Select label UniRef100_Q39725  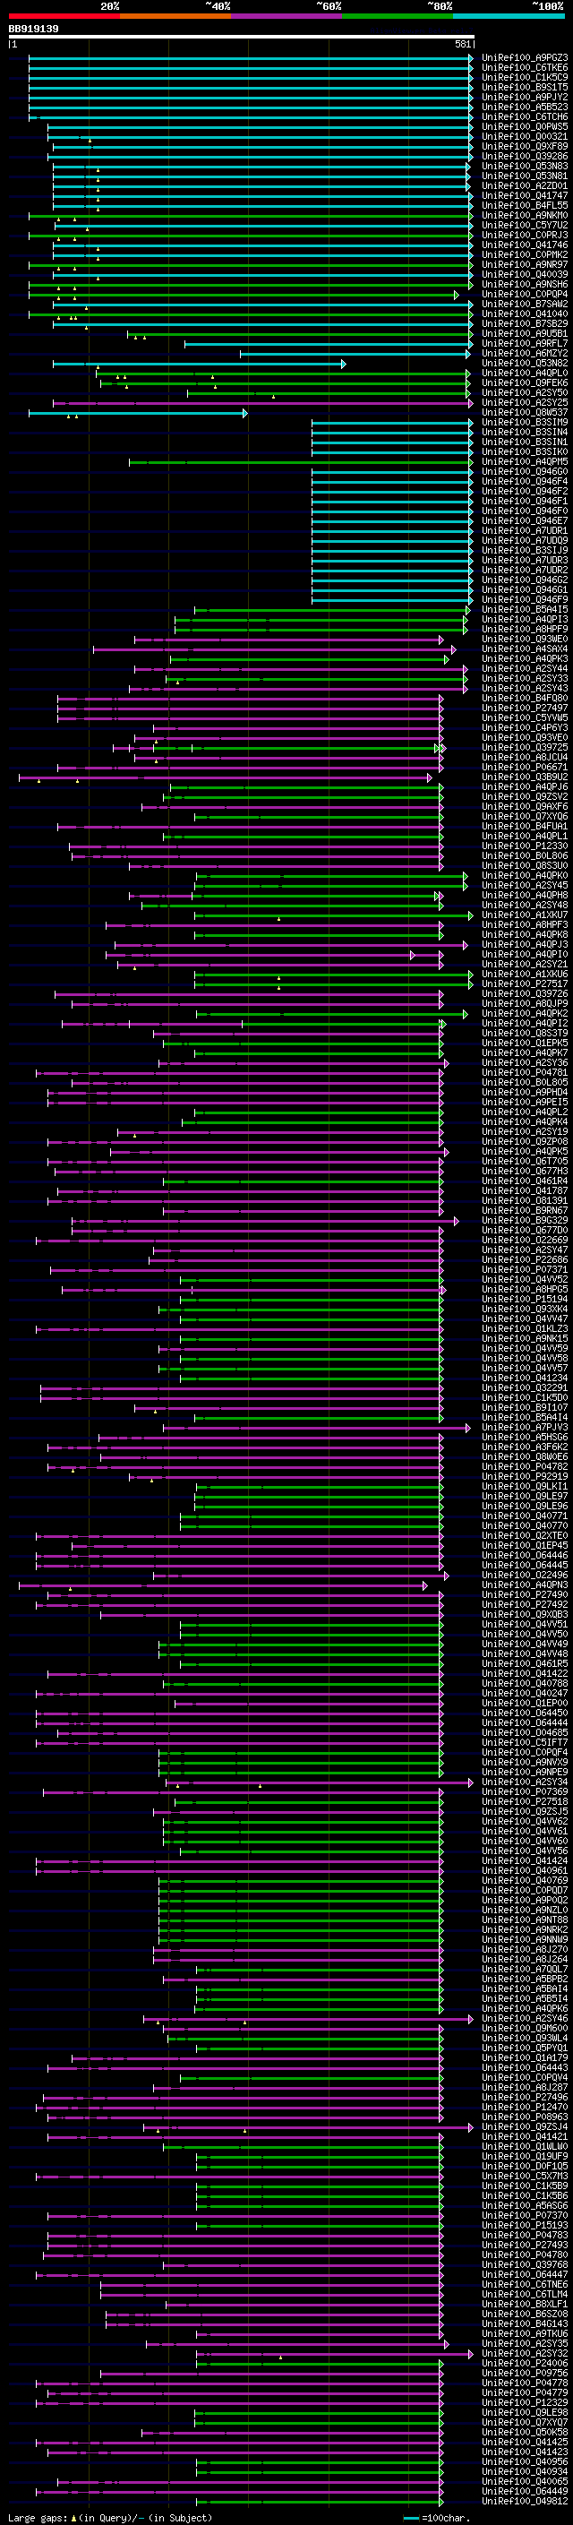tap(525, 748)
